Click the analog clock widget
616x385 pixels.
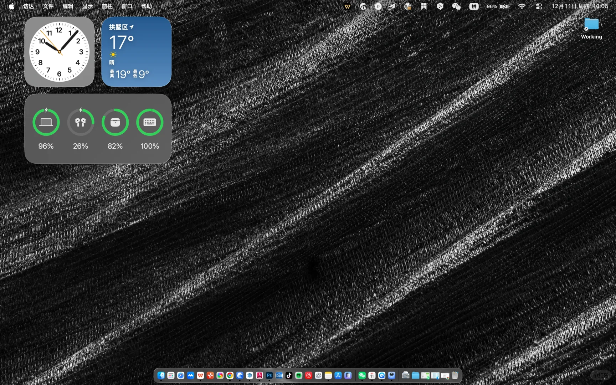pyautogui.click(x=60, y=52)
